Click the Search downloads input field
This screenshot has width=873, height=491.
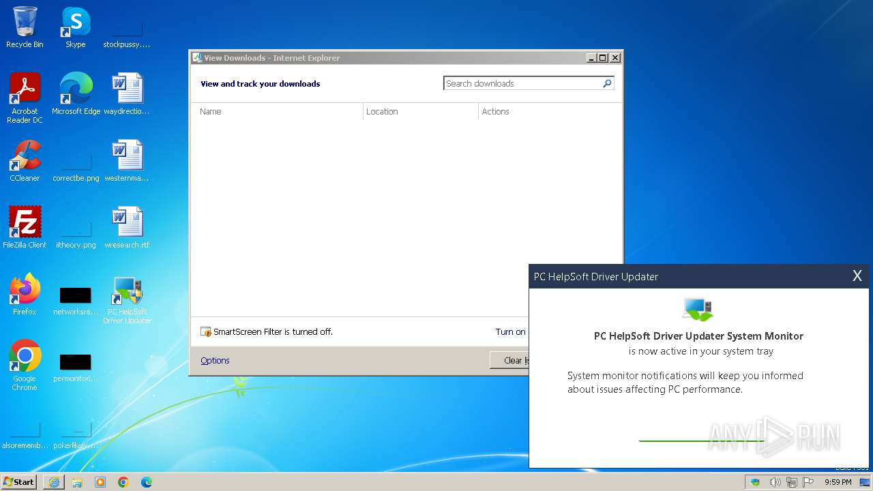[522, 83]
